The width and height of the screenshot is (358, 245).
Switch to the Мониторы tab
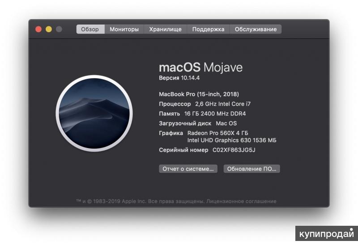pos(124,29)
